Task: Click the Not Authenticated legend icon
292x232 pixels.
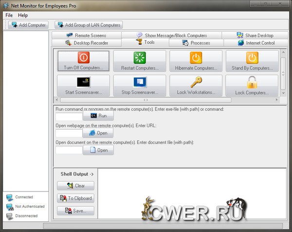Action: click(10, 207)
